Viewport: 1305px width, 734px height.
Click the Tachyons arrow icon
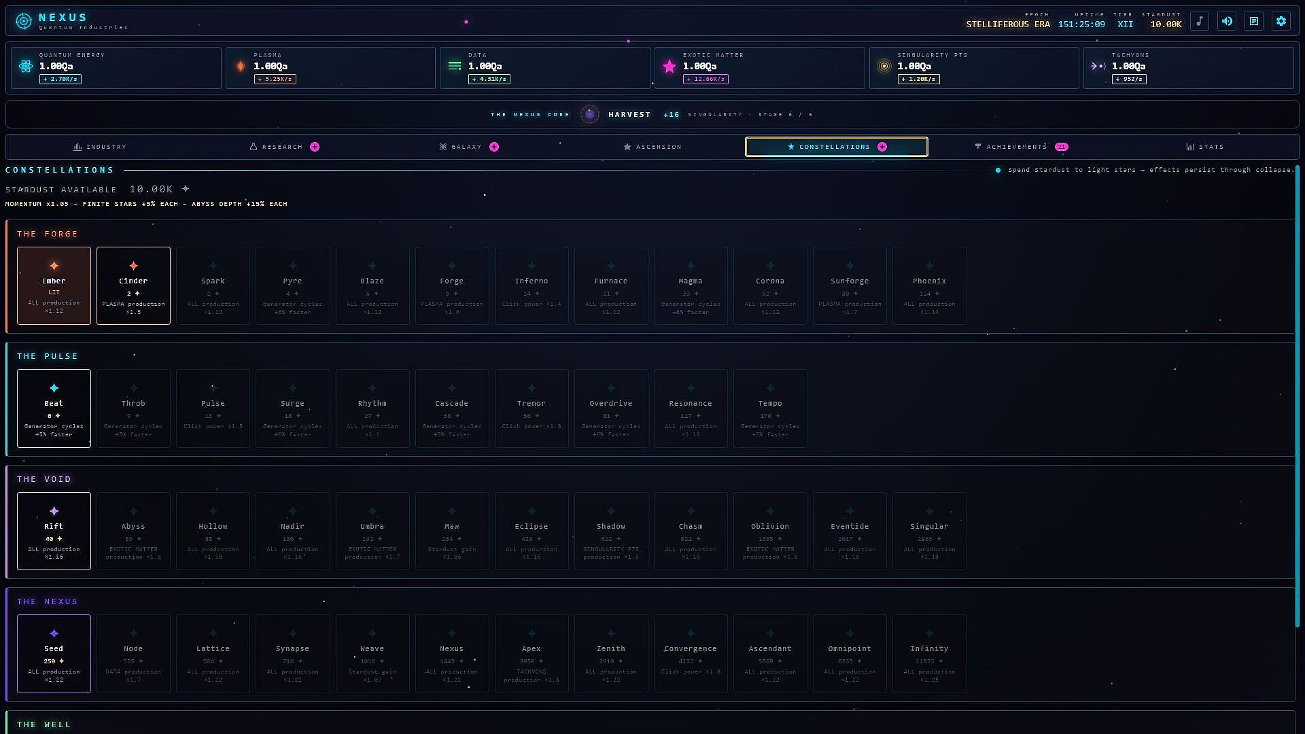coord(1098,66)
